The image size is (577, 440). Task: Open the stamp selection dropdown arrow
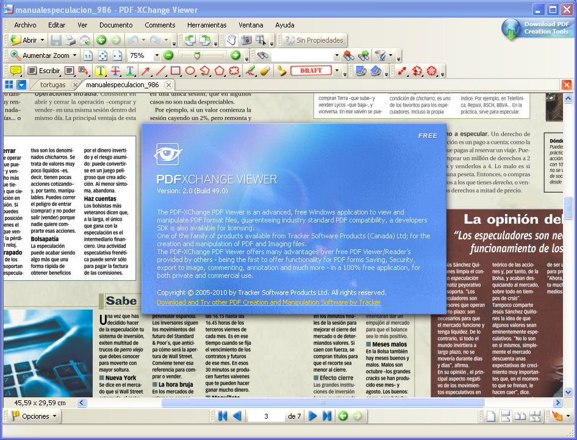click(337, 71)
